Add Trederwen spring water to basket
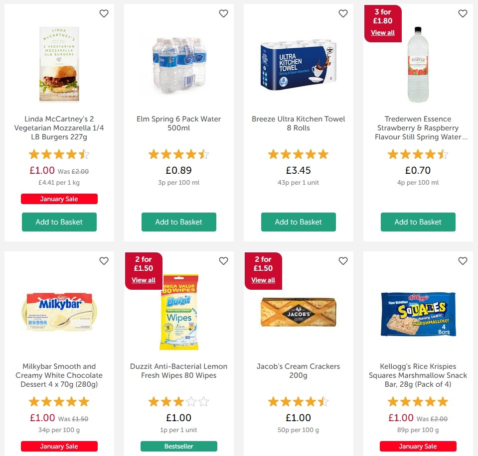The image size is (478, 456). point(418,222)
